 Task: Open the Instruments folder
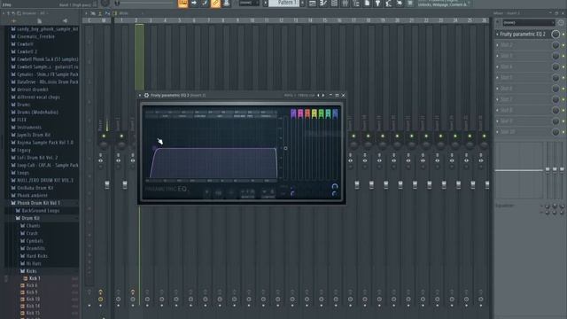click(x=29, y=128)
